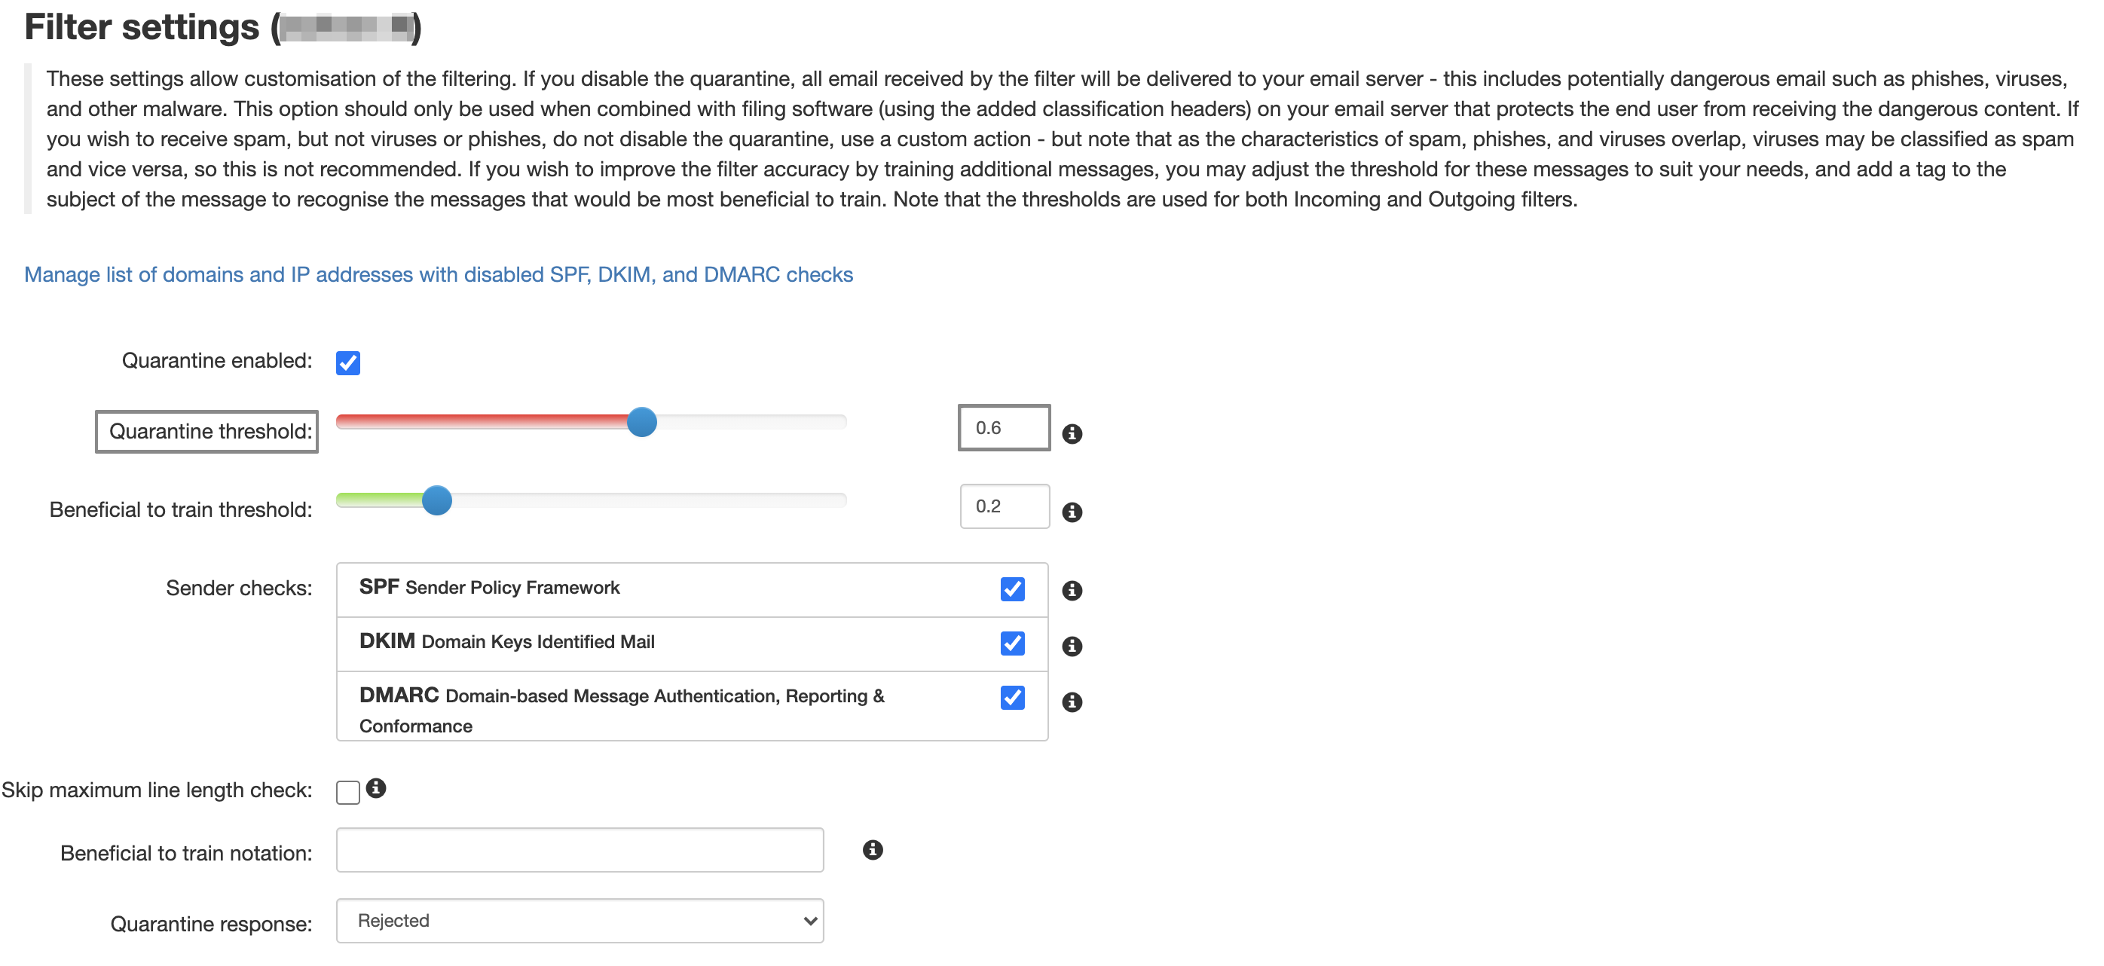Show info for SPF Sender Policy Framework
This screenshot has height=966, width=2104.
pyautogui.click(x=1072, y=591)
